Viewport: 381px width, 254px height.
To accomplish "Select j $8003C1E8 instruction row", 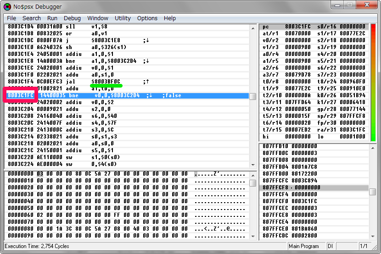I will (127, 40).
